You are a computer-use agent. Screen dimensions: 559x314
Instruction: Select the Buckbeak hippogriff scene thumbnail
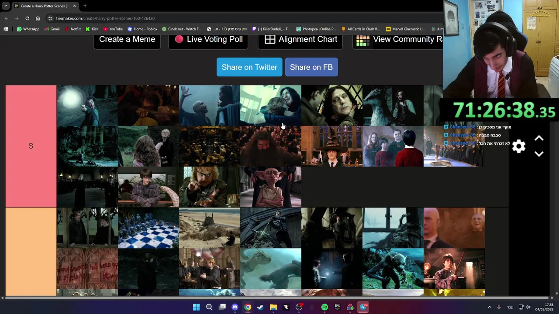(x=393, y=106)
